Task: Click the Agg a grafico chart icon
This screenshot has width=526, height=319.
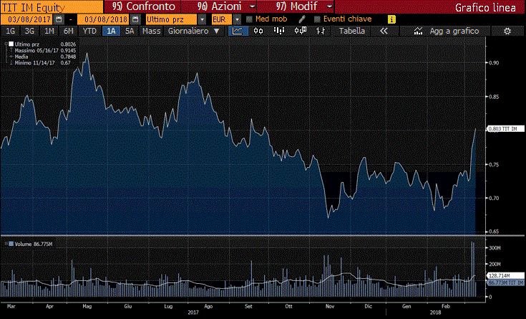Action: point(418,31)
